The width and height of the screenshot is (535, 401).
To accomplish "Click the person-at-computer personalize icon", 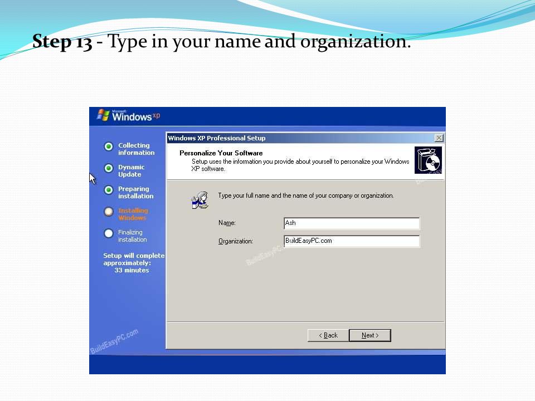I will (200, 200).
